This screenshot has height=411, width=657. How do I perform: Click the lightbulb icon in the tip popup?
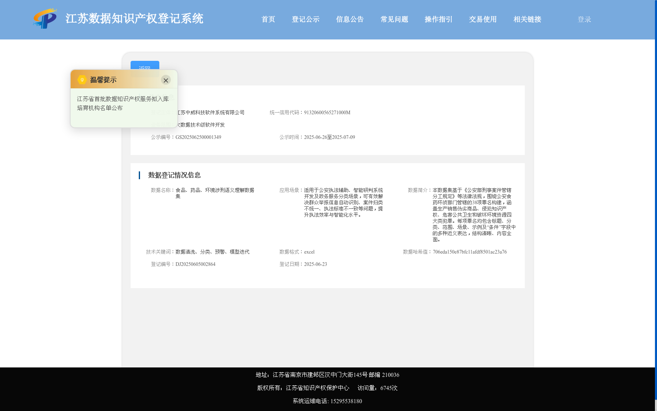tap(82, 80)
